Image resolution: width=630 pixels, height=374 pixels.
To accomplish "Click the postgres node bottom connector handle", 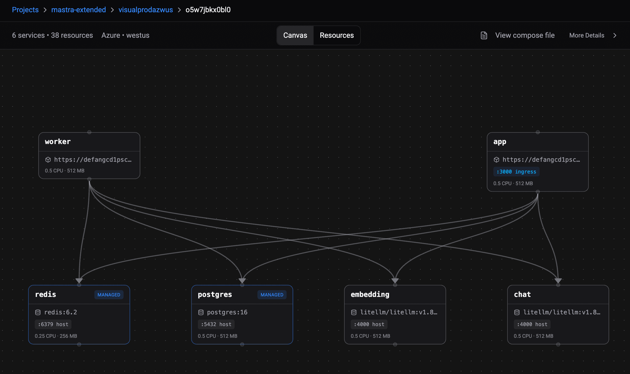I will (x=242, y=344).
